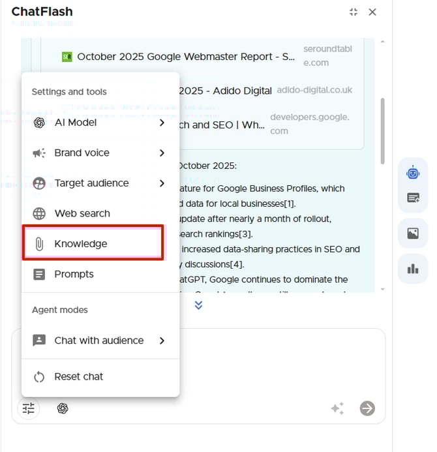Click the double-chevron scroll down arrow
This screenshot has height=452, width=437.
[199, 305]
